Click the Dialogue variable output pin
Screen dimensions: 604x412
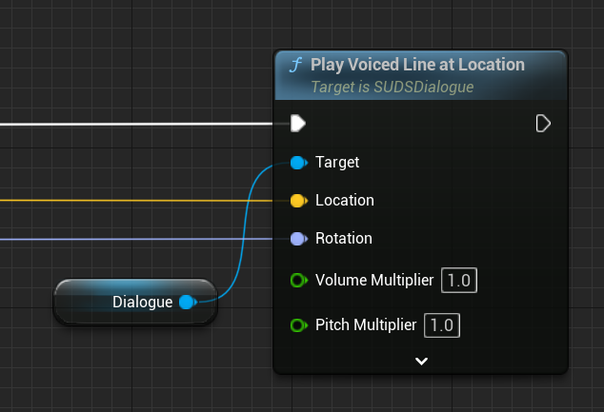tap(188, 302)
